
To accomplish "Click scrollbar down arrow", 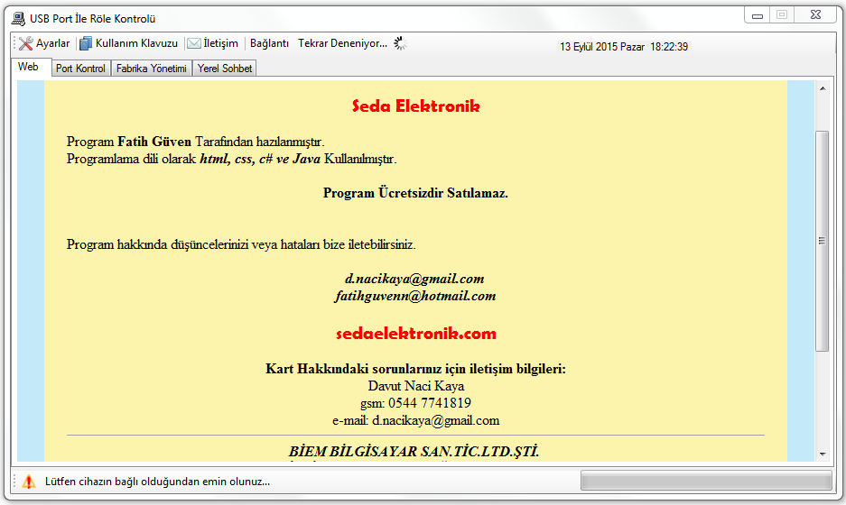I will coord(823,454).
